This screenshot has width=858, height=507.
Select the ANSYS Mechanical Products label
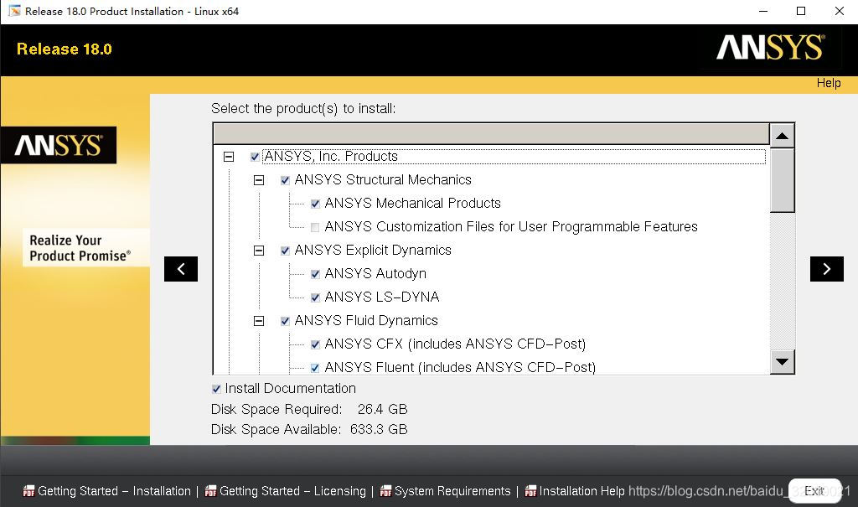[x=412, y=204]
